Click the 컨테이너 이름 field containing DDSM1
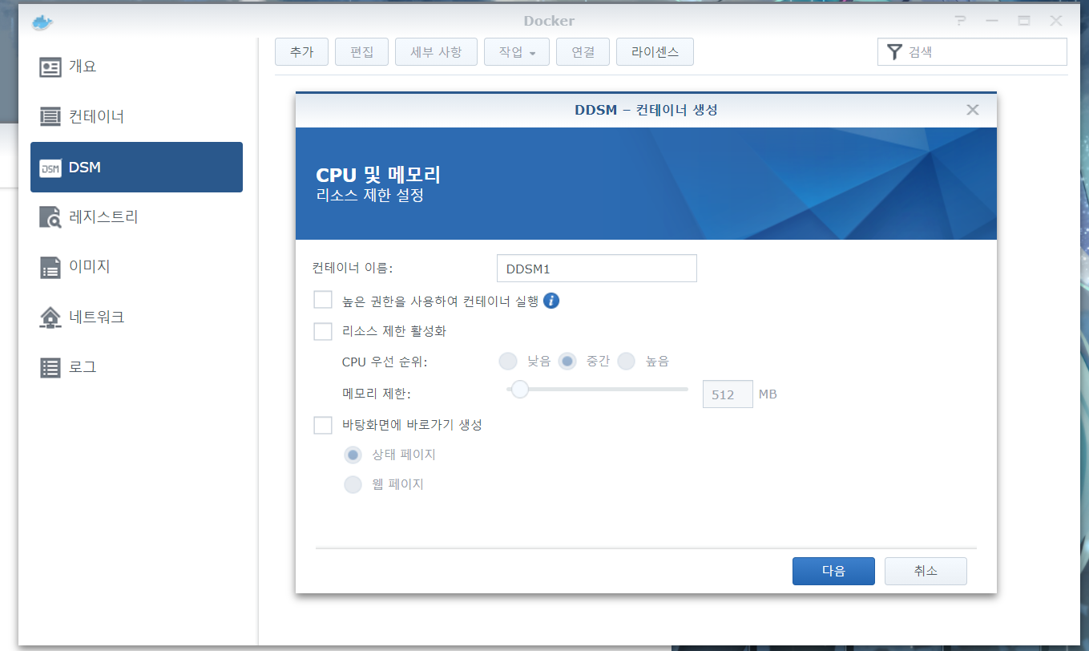The height and width of the screenshot is (651, 1089). pos(597,269)
